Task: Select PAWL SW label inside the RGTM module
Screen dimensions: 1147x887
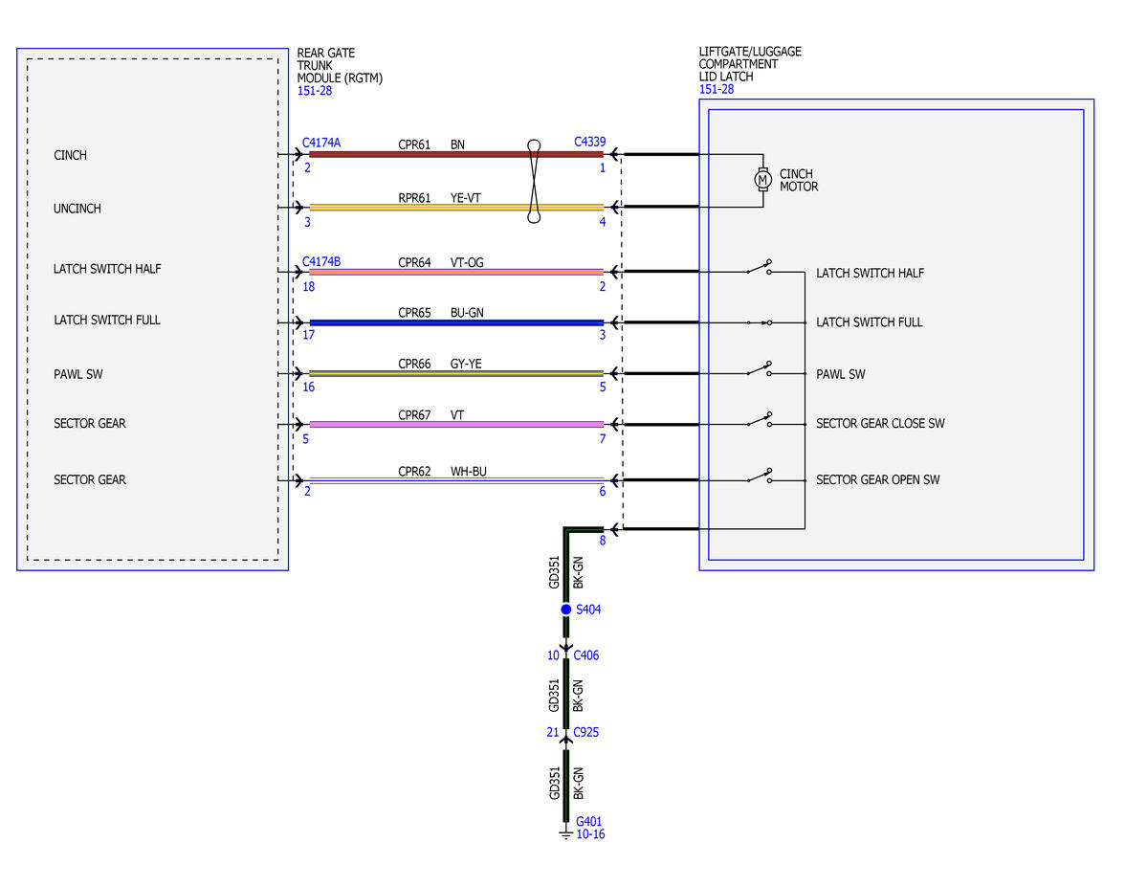Action: (78, 374)
